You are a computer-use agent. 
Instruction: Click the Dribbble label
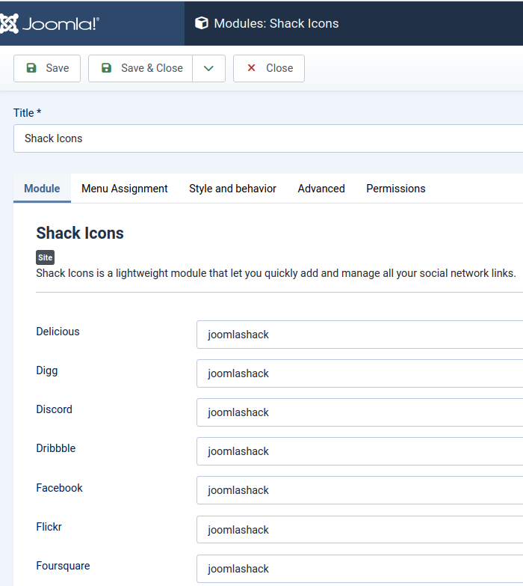(56, 448)
